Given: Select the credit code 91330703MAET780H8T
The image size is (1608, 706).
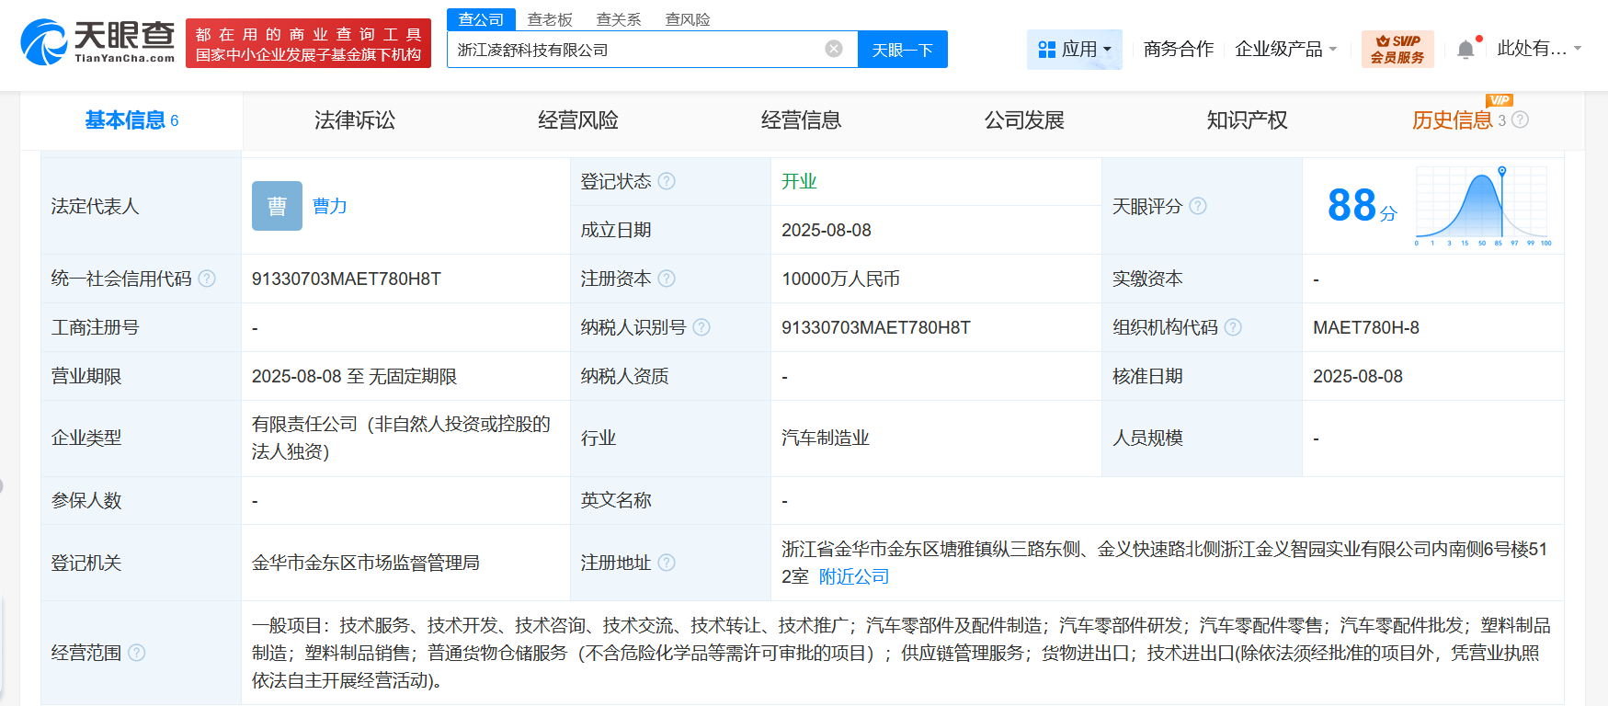Looking at the screenshot, I should tap(347, 279).
